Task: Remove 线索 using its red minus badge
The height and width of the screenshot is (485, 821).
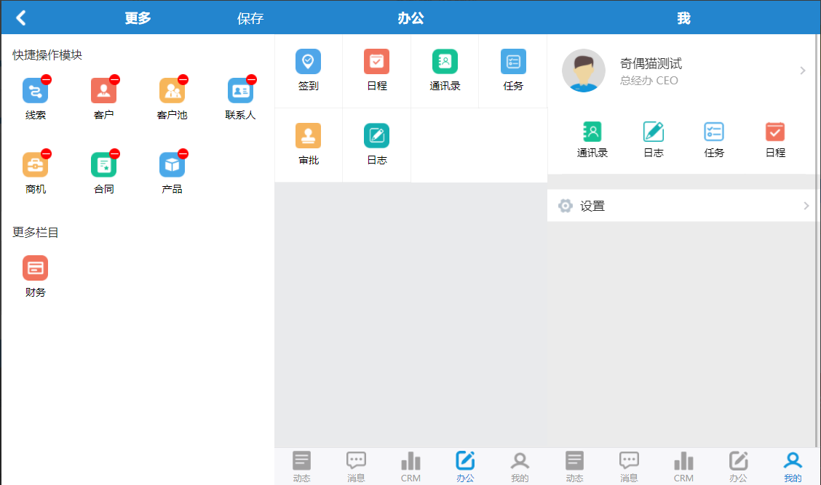Action: [x=47, y=79]
